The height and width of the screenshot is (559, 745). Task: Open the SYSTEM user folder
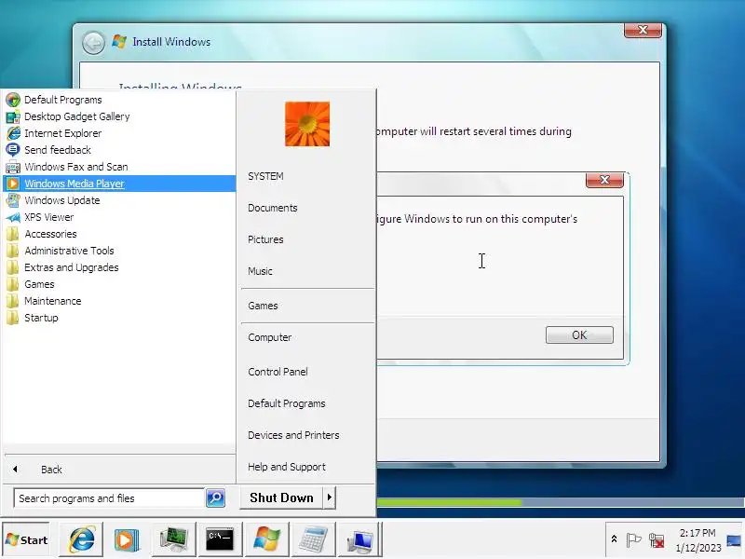(x=265, y=176)
